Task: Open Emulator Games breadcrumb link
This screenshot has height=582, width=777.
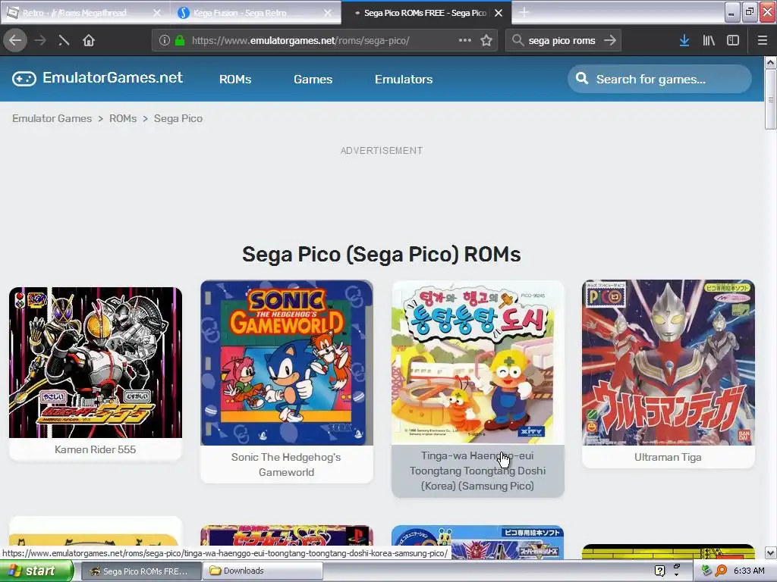Action: [x=52, y=118]
